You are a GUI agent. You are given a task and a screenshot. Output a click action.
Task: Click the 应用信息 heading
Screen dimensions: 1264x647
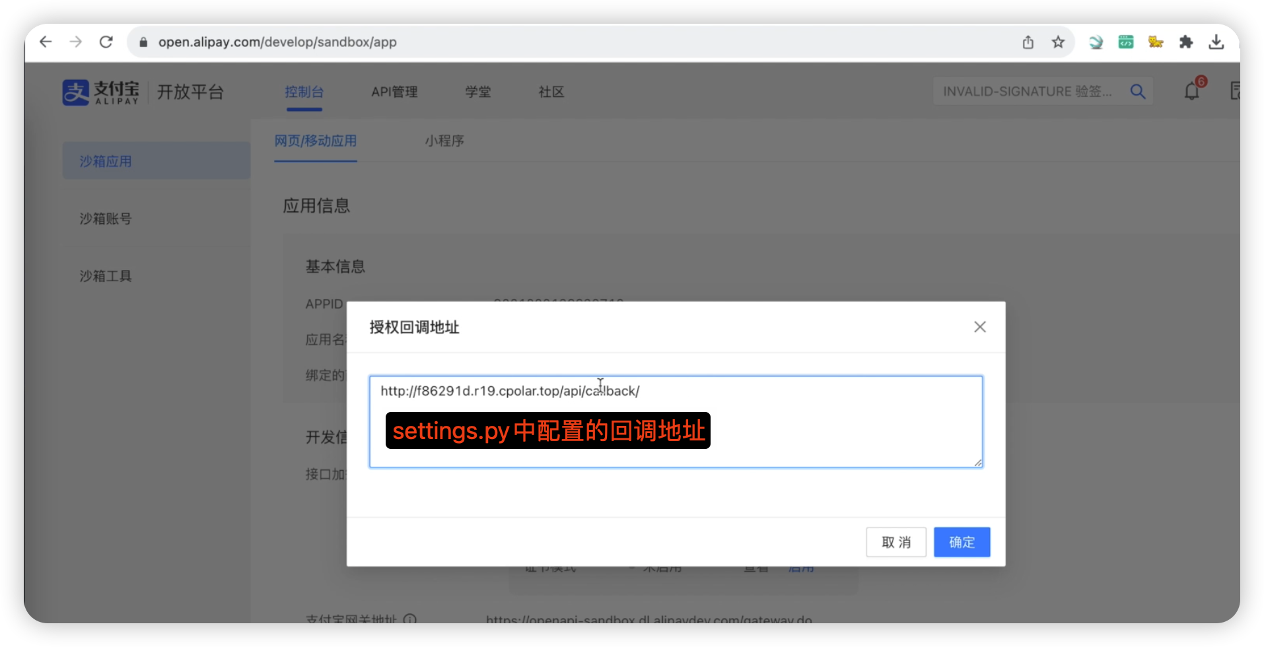[x=316, y=206]
